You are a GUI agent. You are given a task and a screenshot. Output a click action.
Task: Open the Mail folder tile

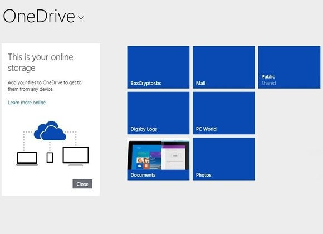click(x=224, y=67)
